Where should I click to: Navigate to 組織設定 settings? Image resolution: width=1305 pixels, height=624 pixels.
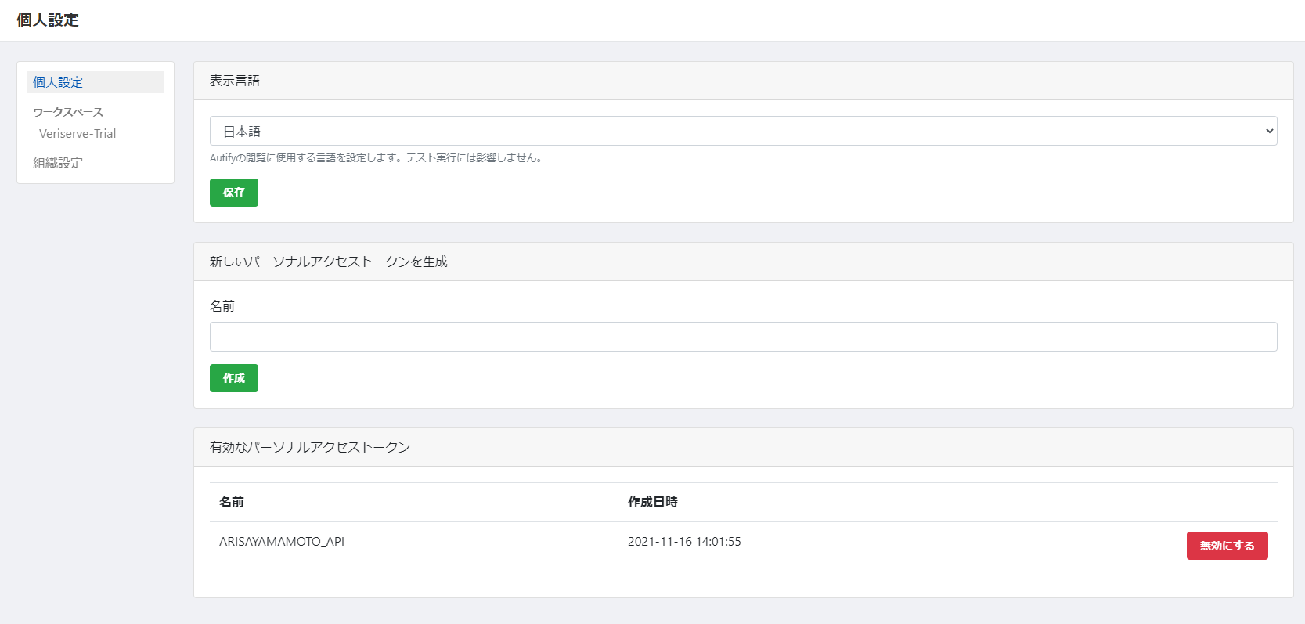click(x=56, y=162)
